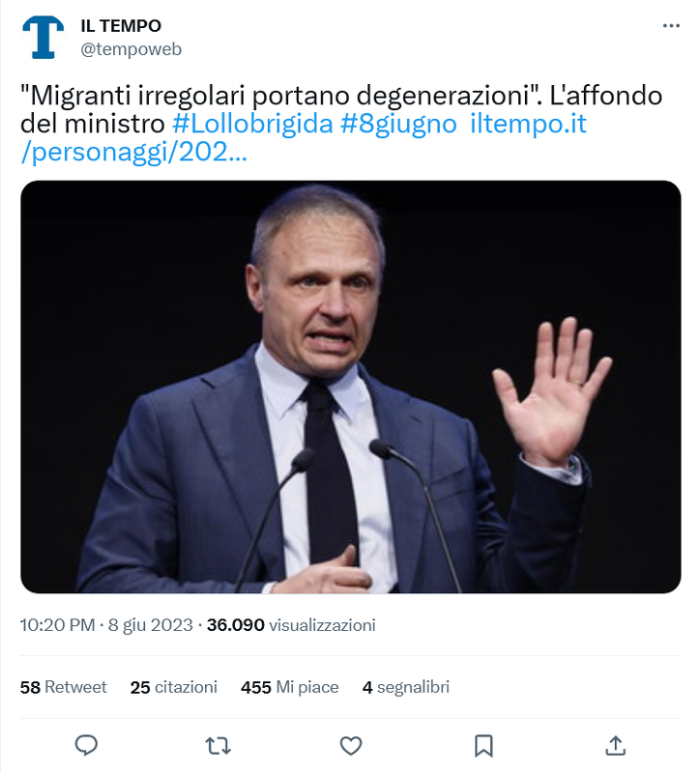This screenshot has width=700, height=773.
Task: Click the IL TEMPO profile avatar
Action: pos(43,37)
